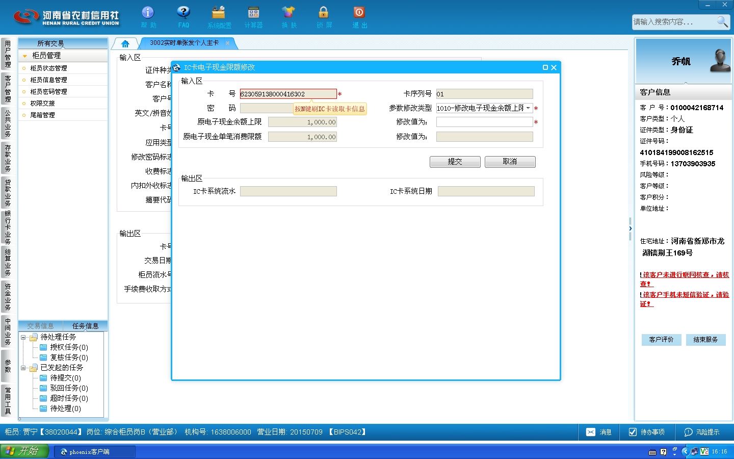The image size is (734, 459).
Task: Click the 退出 exit icon
Action: (359, 12)
